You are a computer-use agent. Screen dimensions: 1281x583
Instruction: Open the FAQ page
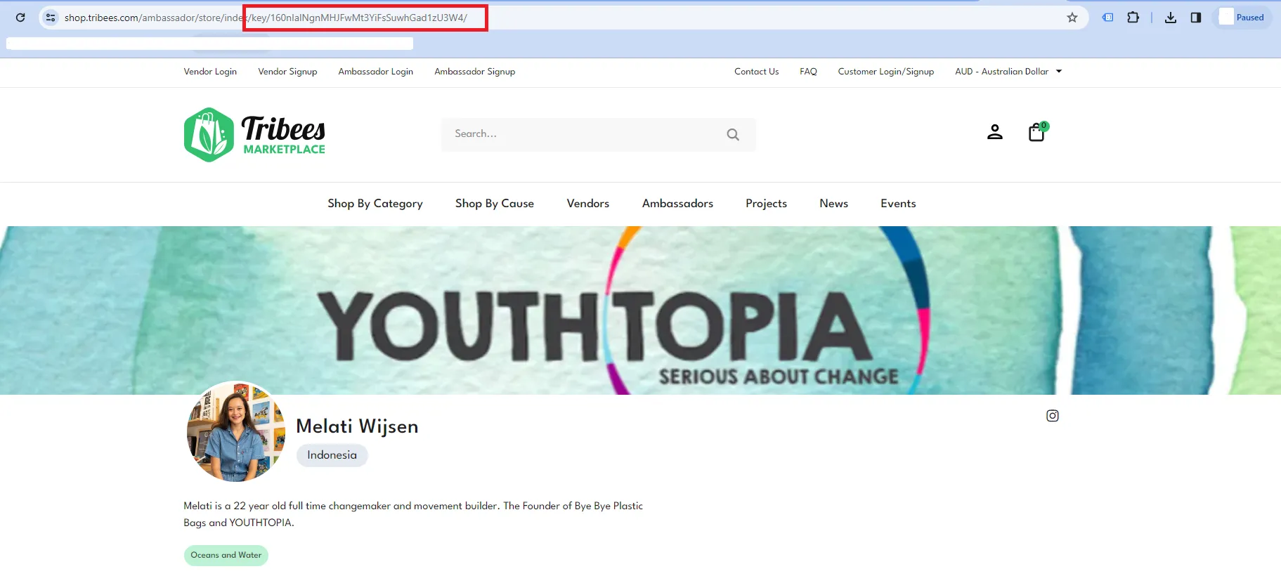click(x=808, y=72)
